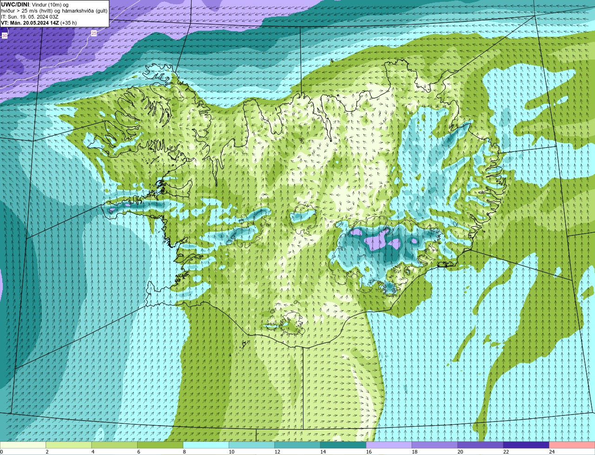Select the 2–4 m/s light green legend swatch
595x455 pixels.
coord(69,445)
